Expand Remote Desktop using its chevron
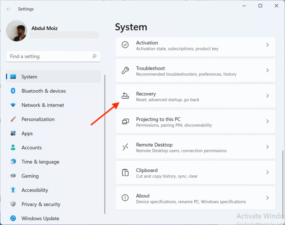The height and width of the screenshot is (225, 285). click(267, 147)
